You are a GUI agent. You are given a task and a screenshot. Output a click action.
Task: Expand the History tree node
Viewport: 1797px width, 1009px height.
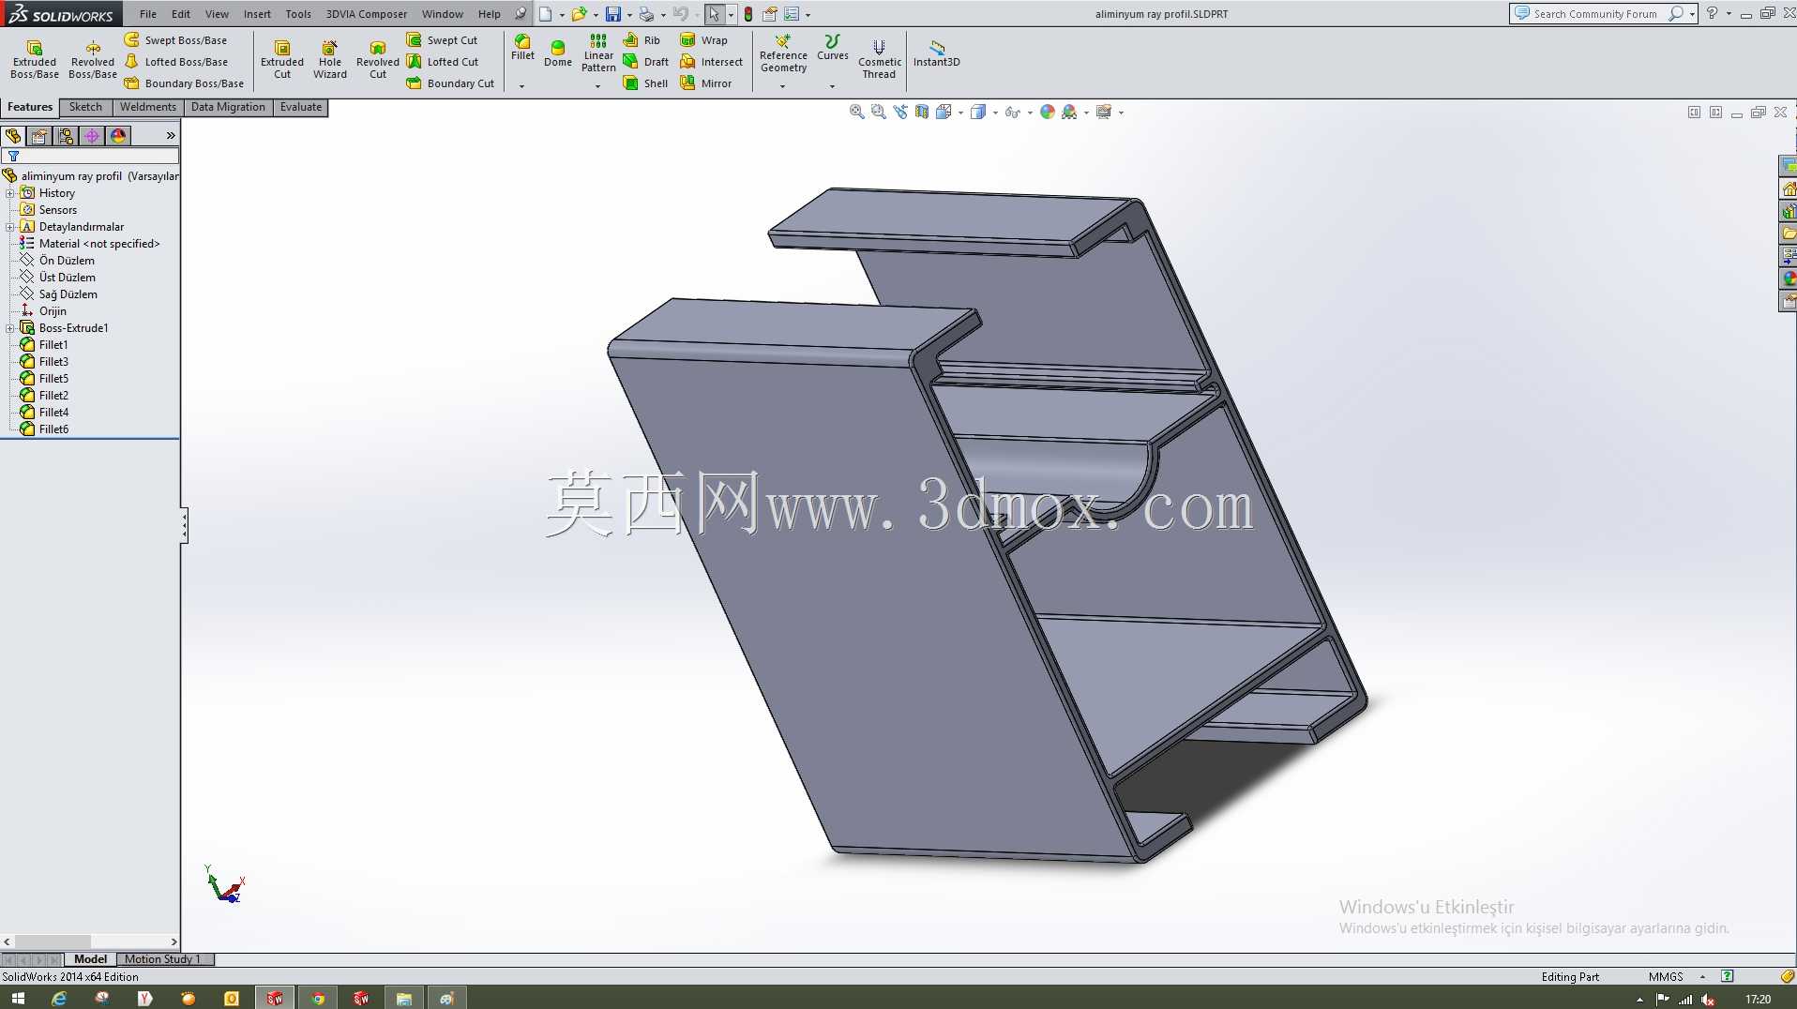10,193
